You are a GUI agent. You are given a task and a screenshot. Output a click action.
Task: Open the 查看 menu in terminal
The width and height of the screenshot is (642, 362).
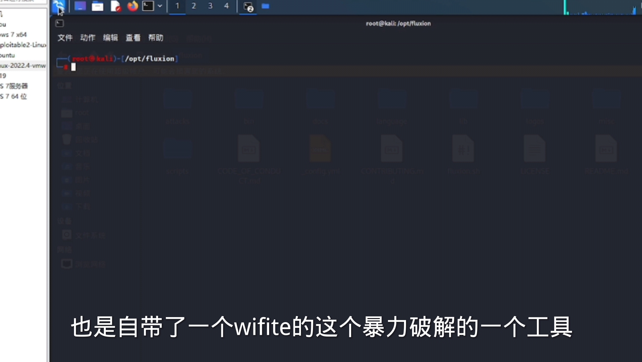tap(133, 38)
